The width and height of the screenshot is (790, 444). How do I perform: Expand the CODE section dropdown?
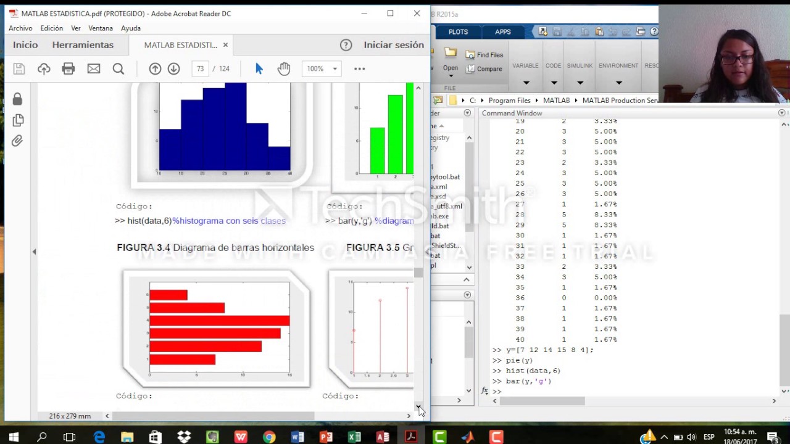tap(554, 83)
